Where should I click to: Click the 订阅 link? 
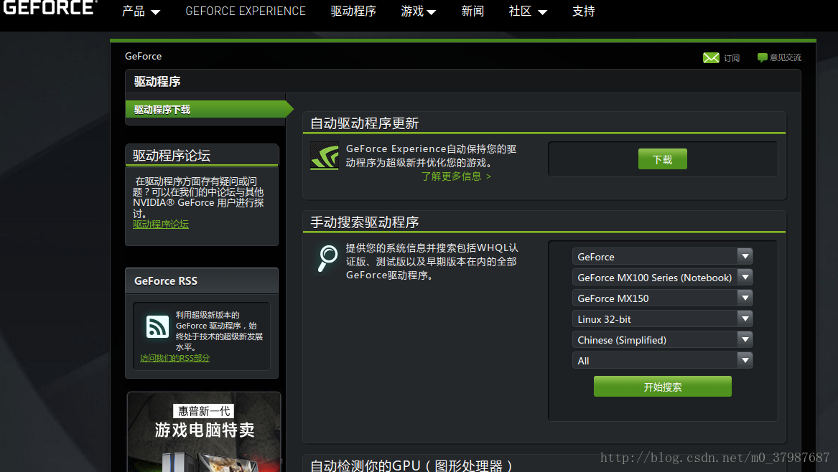click(732, 57)
